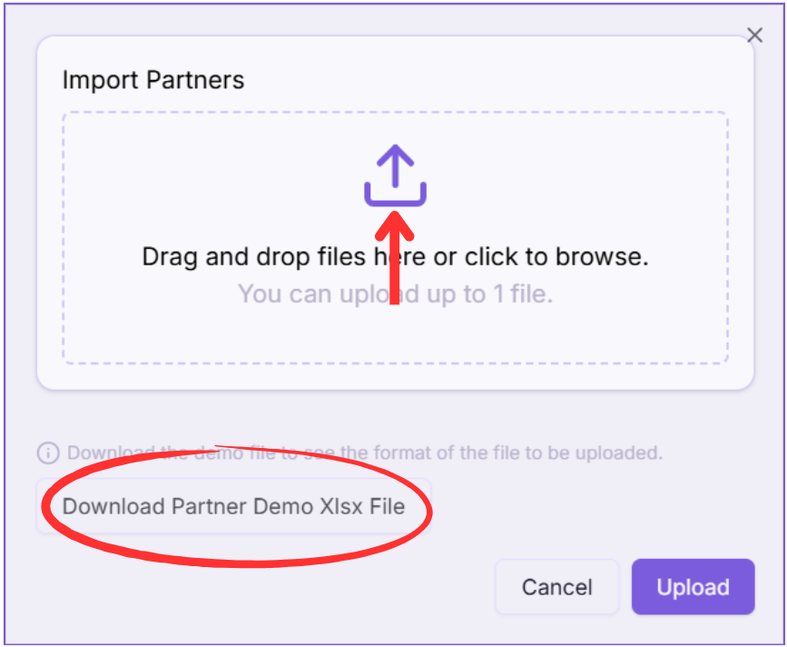The image size is (787, 647).
Task: Click the word 'Drag' in the dropzone
Action: tap(170, 257)
